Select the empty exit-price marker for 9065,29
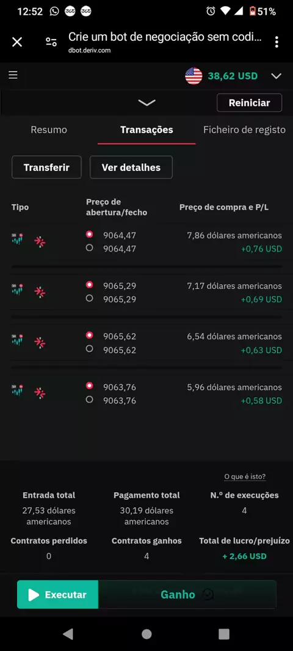 coord(89,298)
